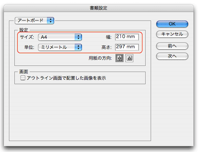Image resolution: width=199 pixels, height=152 pixels.
Task: Go to next page with 次へ
Action: 172,56
